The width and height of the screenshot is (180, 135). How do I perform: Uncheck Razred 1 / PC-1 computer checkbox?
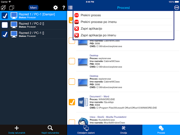coord(5,15)
